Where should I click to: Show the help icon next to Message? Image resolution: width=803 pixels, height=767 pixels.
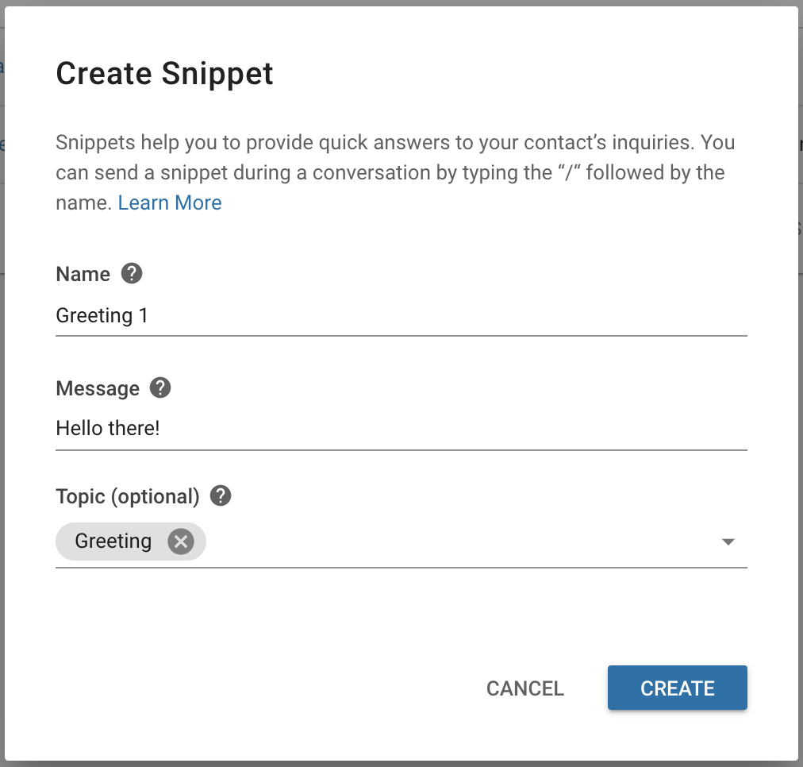[160, 387]
